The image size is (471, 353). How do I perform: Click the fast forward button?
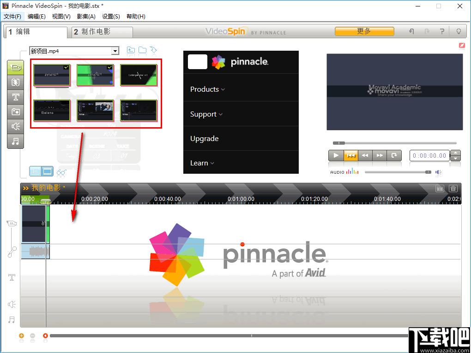(x=380, y=155)
